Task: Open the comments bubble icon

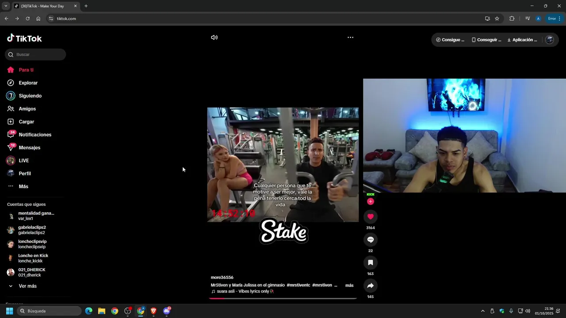Action: [x=371, y=239]
